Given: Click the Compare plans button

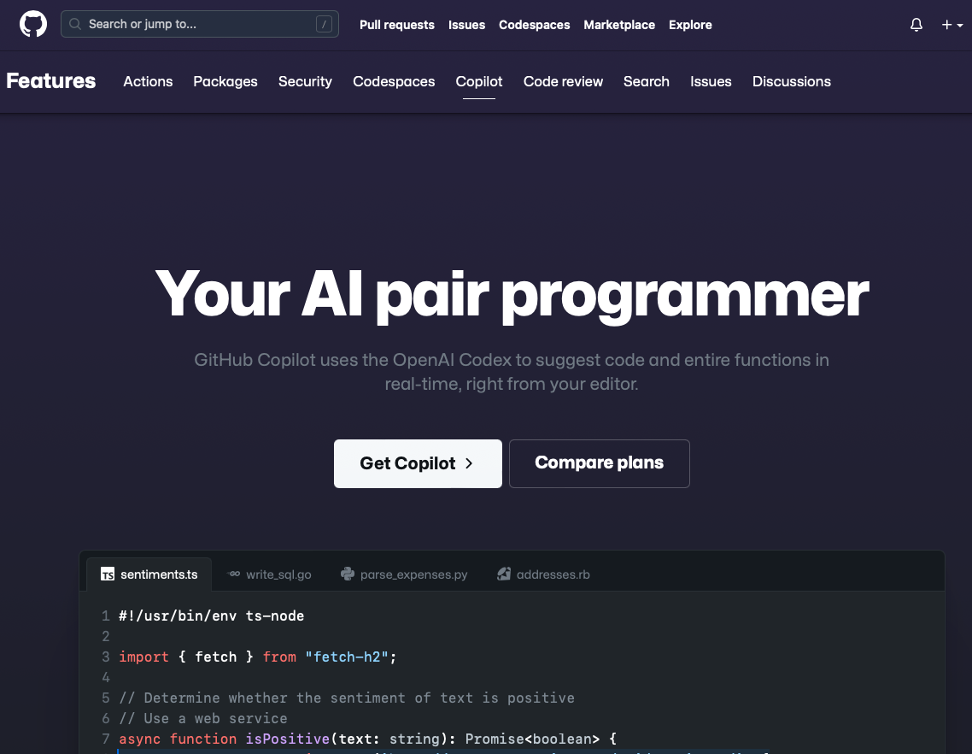Looking at the screenshot, I should click(x=599, y=463).
